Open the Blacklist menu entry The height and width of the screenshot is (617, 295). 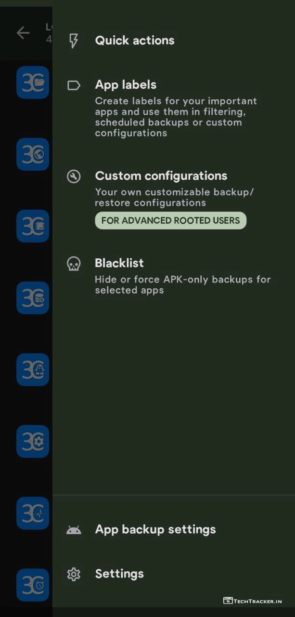pyautogui.click(x=119, y=263)
